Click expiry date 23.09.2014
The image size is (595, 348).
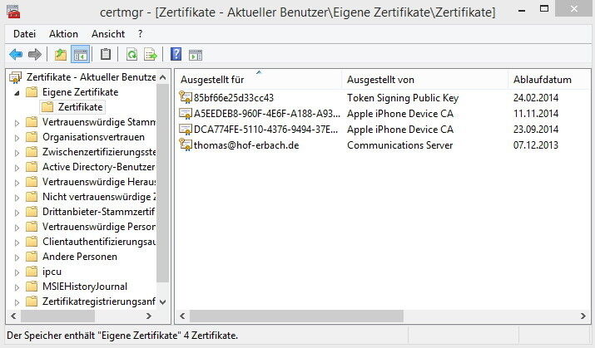pos(535,130)
